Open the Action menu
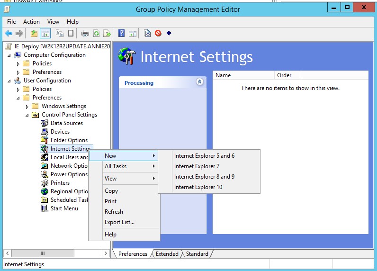Image resolution: width=377 pixels, height=271 pixels. click(31, 22)
